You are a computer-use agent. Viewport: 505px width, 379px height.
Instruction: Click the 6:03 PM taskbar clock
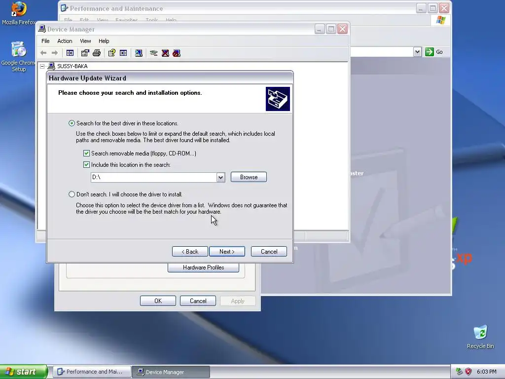click(486, 372)
